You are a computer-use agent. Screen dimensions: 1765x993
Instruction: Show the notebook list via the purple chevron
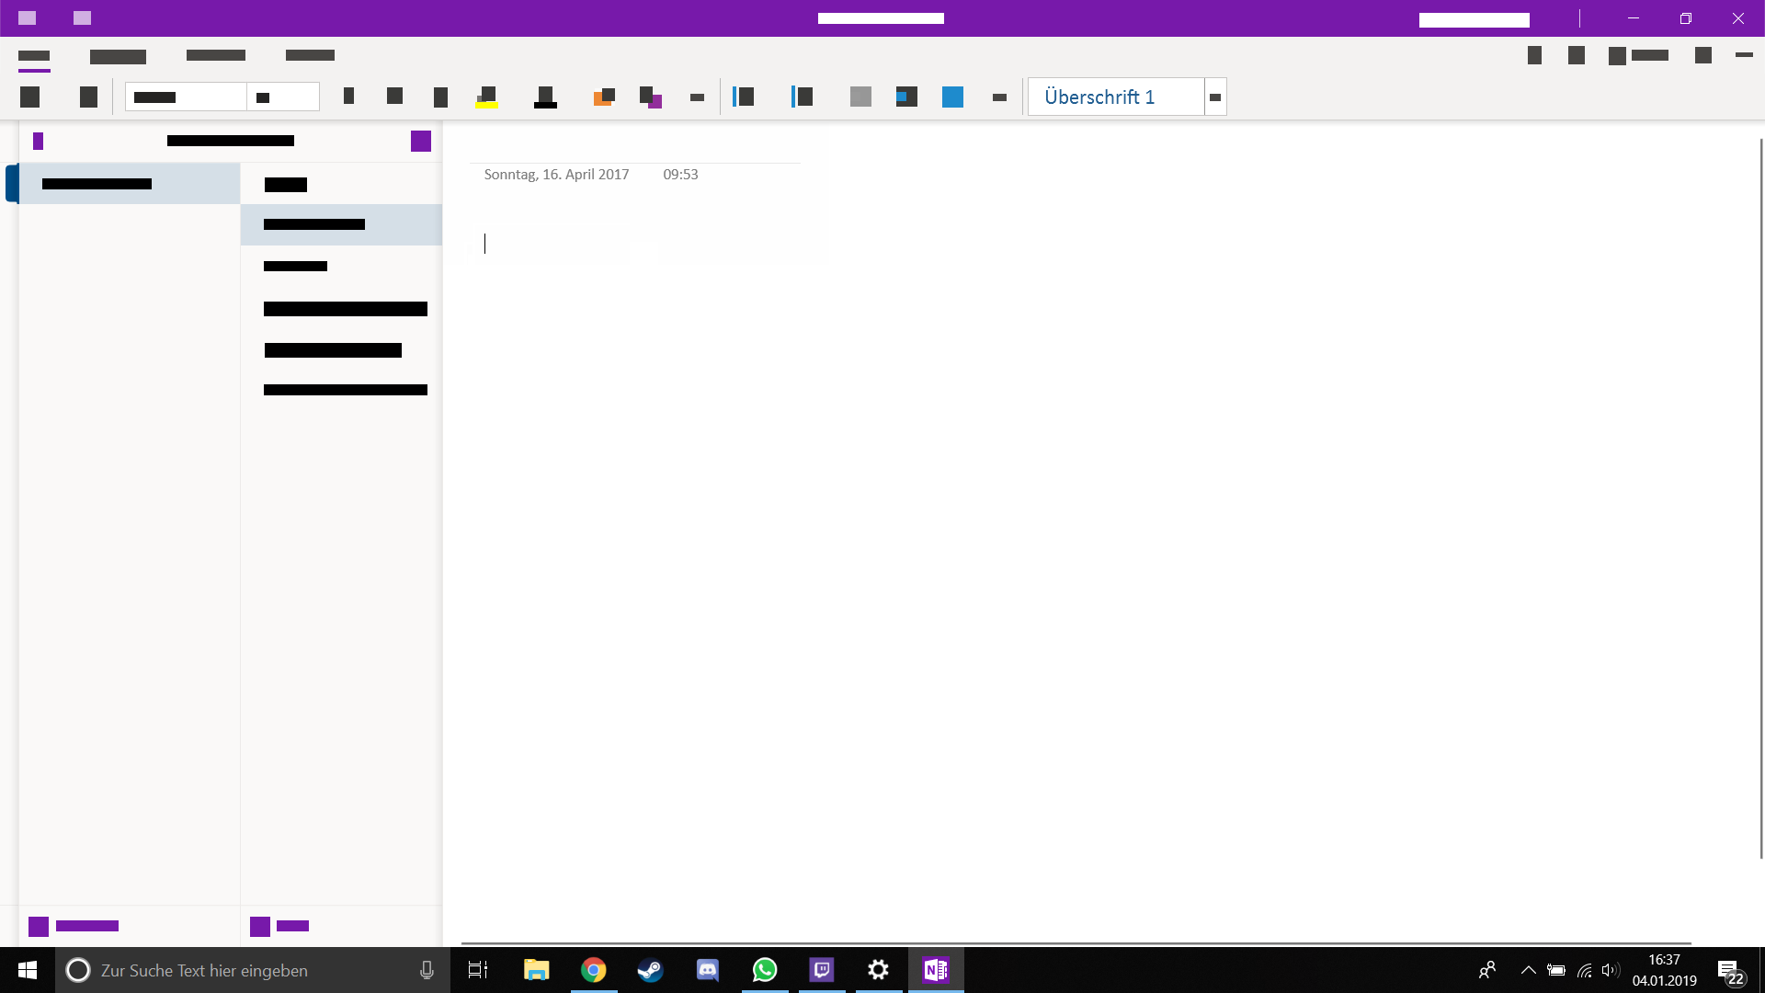click(39, 141)
